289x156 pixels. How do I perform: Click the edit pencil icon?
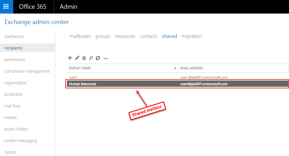pyautogui.click(x=77, y=58)
